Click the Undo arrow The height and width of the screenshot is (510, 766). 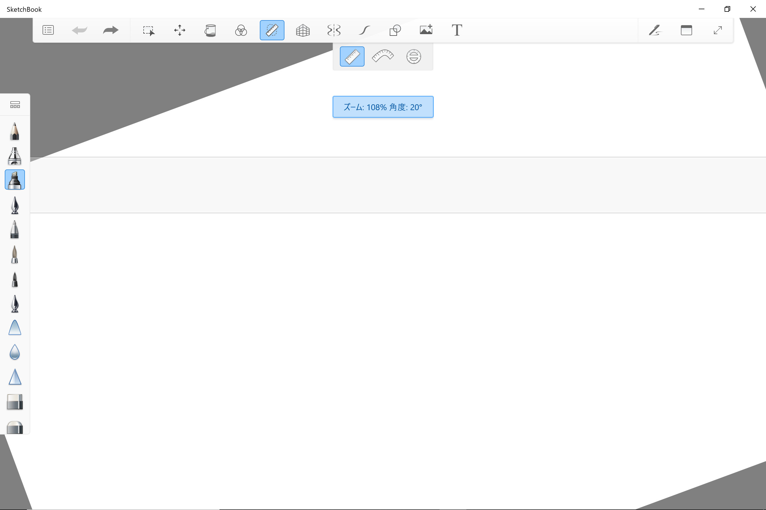79,30
